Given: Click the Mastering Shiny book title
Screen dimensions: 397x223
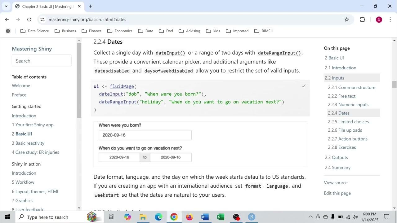Looking at the screenshot, I should (32, 49).
